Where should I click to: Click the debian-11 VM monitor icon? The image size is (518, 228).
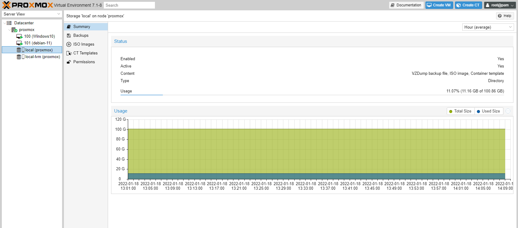click(x=19, y=43)
